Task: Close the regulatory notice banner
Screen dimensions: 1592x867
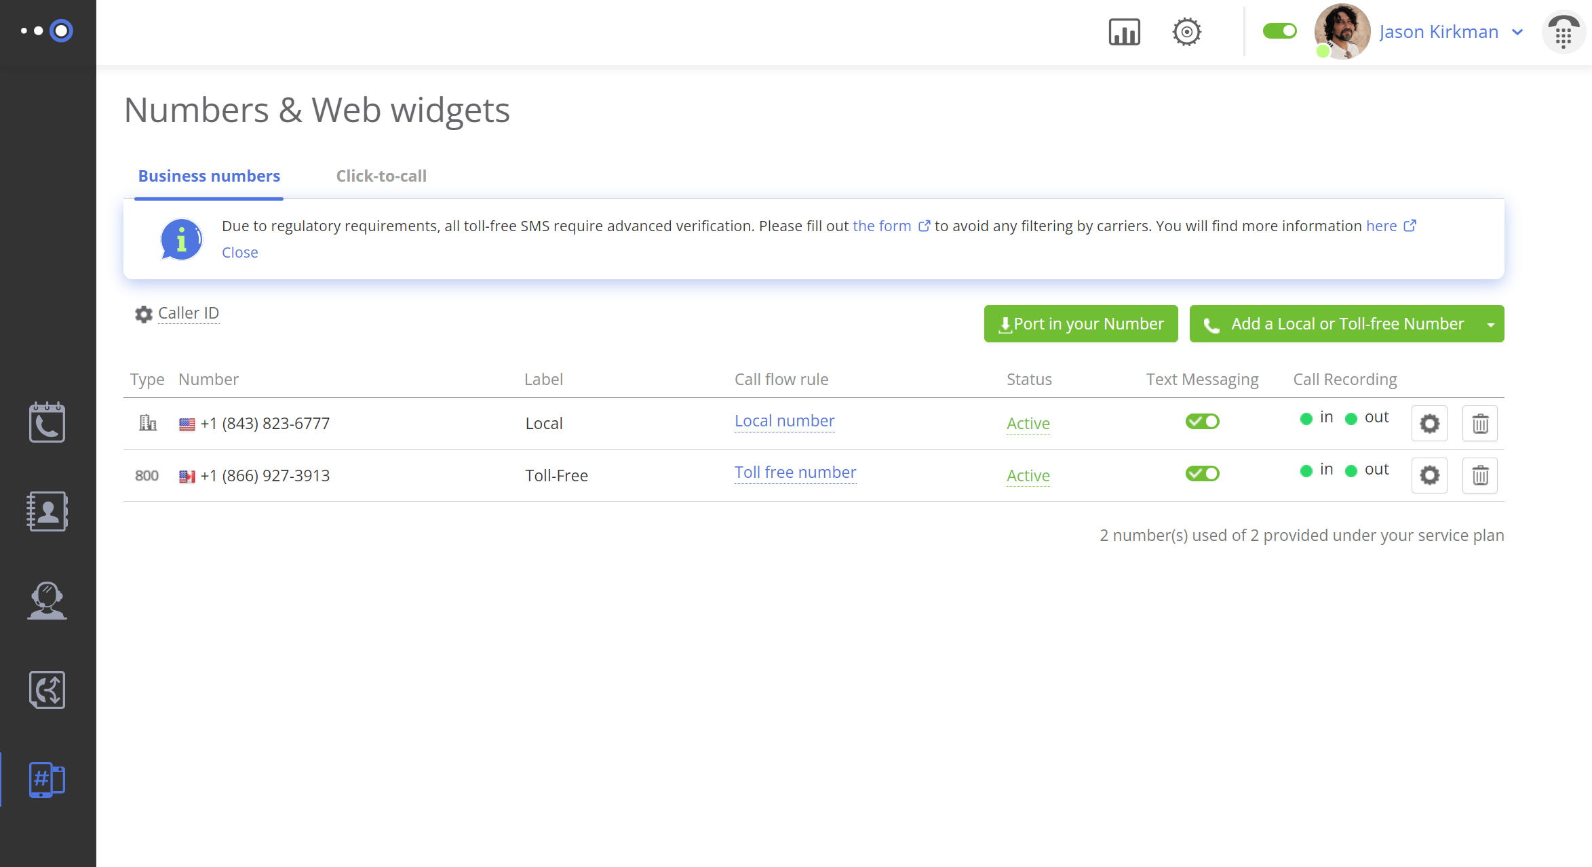Action: coord(239,252)
